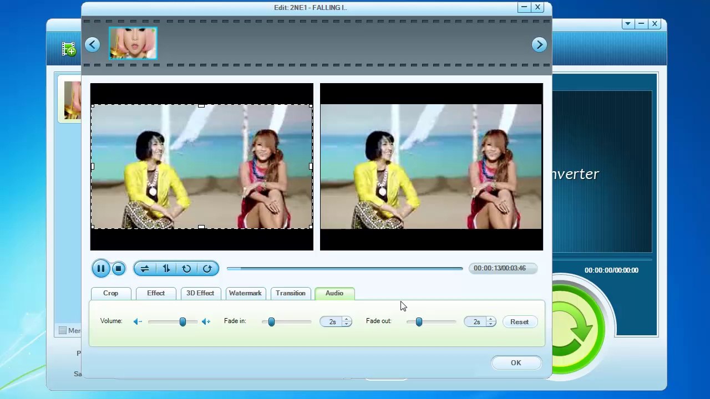The image size is (710, 399).
Task: Click the top-center crop handle
Action: pyautogui.click(x=201, y=105)
